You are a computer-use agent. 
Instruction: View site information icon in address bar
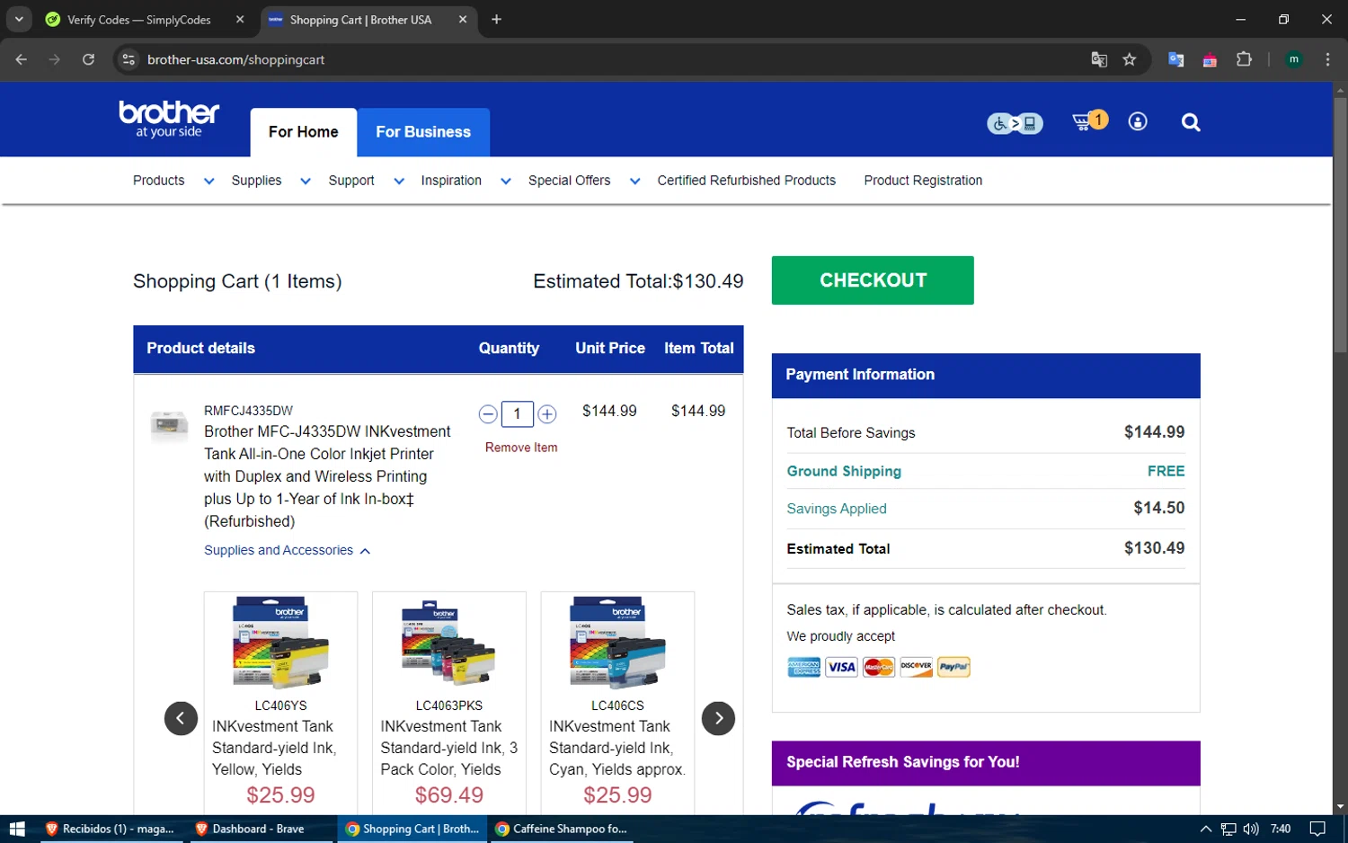pos(129,59)
